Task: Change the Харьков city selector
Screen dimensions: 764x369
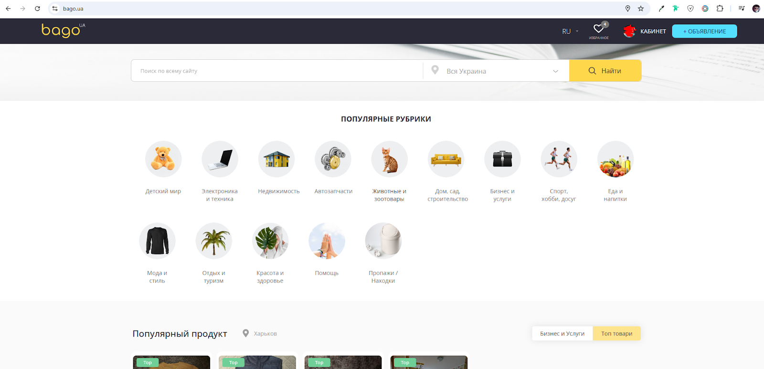Action: point(260,333)
